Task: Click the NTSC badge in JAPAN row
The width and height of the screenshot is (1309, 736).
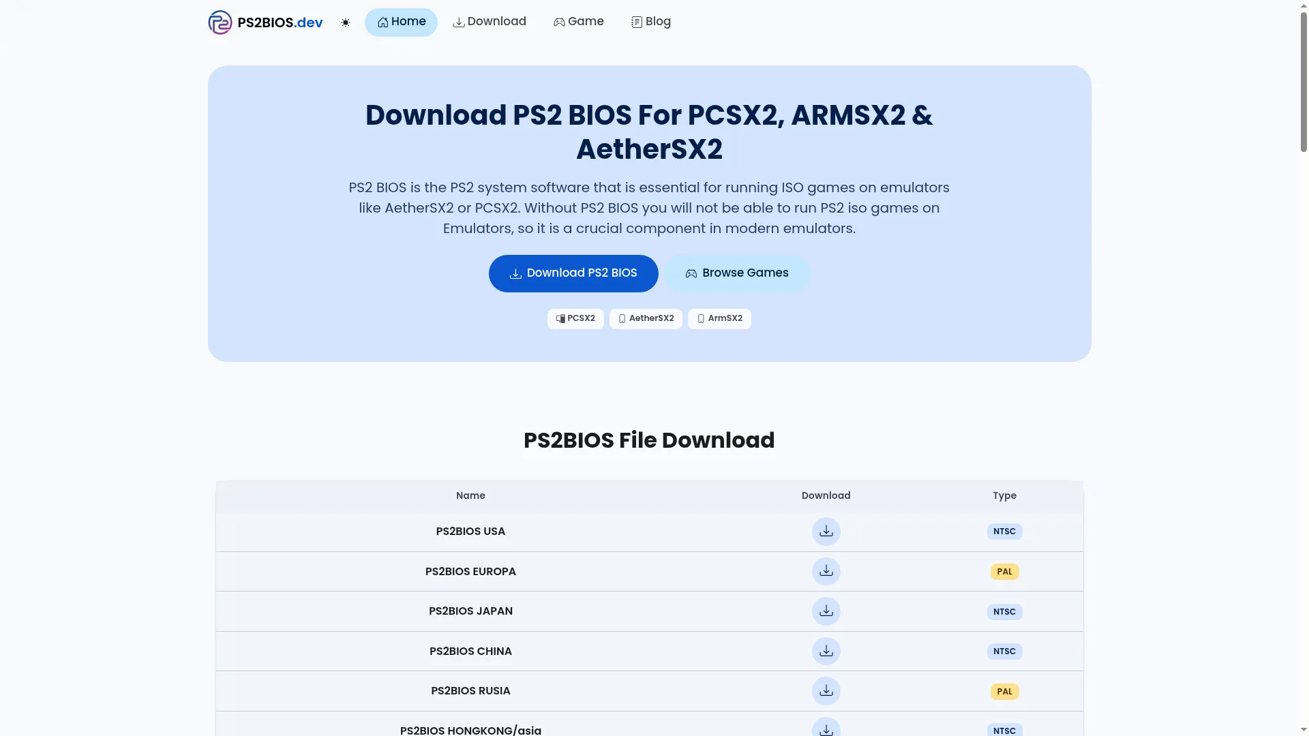Action: 1004,612
